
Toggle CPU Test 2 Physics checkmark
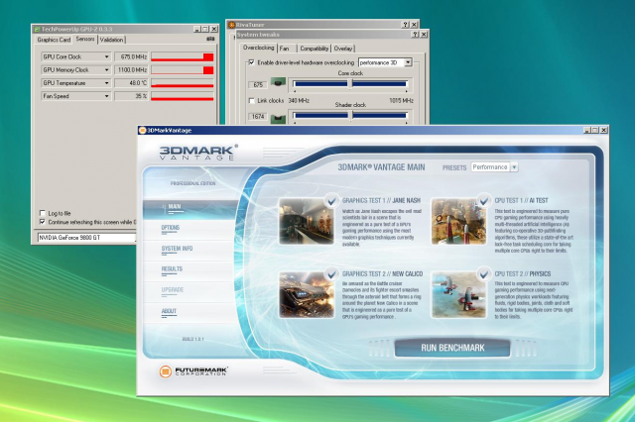click(x=483, y=274)
